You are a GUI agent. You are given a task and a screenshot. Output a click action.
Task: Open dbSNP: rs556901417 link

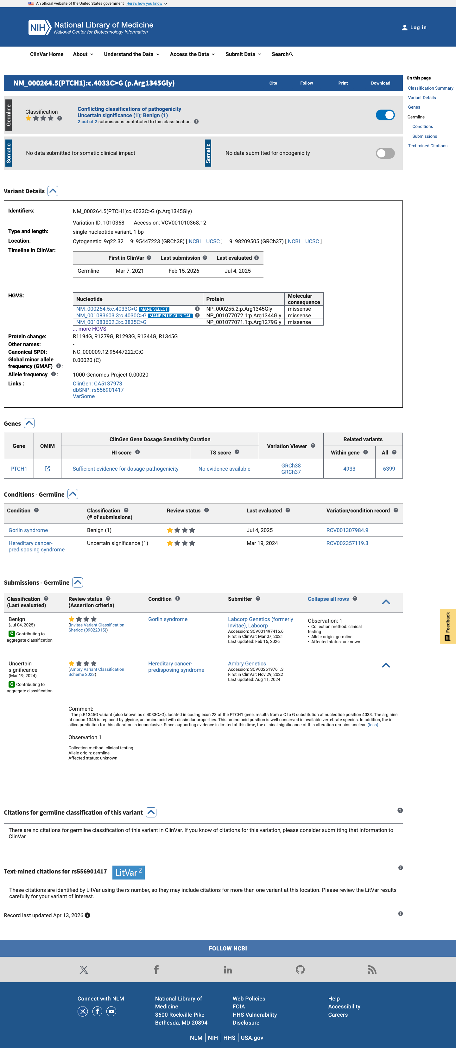coord(98,390)
